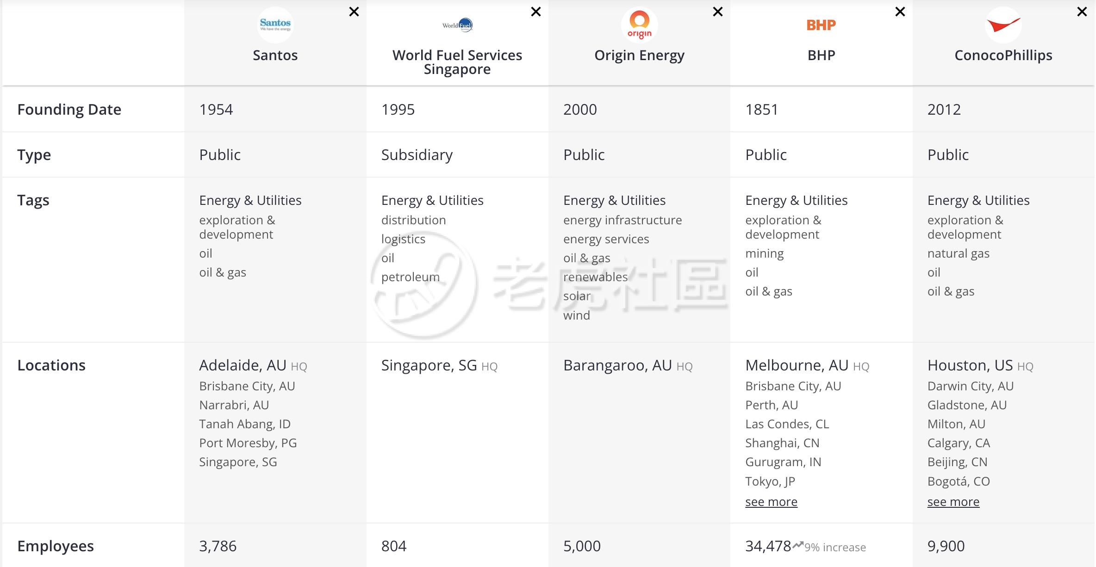Expand ConocoPhillips locations with see more
The height and width of the screenshot is (567, 1096).
click(x=953, y=502)
